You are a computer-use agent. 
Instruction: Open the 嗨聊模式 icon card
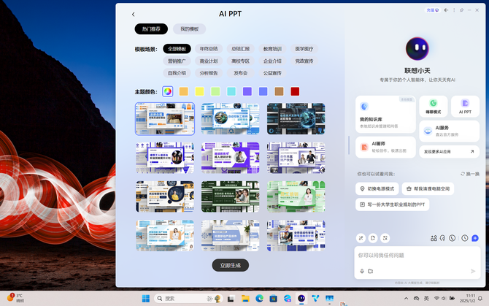pos(434,107)
